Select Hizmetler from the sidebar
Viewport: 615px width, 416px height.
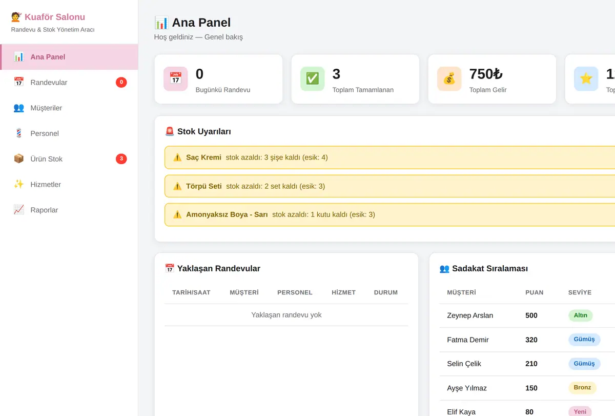point(69,184)
